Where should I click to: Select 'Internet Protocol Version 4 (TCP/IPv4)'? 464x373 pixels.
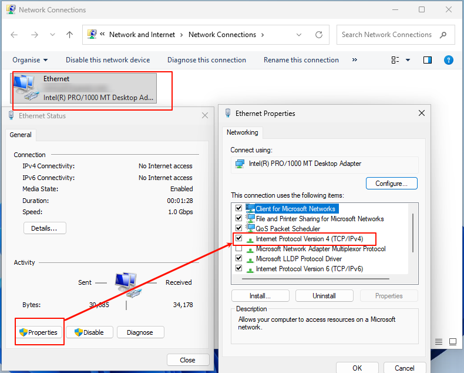[309, 239]
